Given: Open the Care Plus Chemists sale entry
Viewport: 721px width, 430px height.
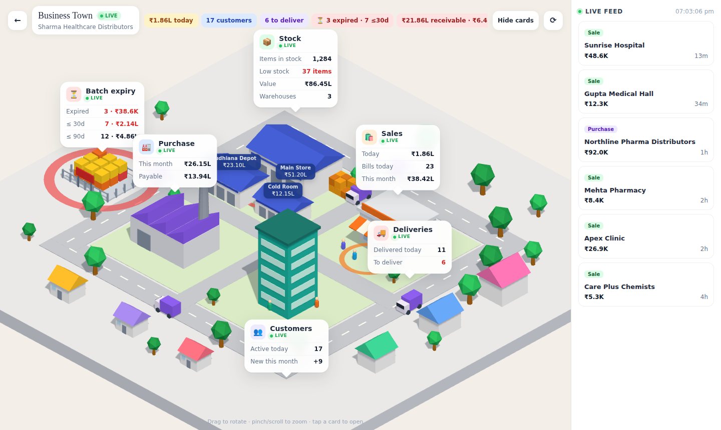Looking at the screenshot, I should click(x=646, y=285).
